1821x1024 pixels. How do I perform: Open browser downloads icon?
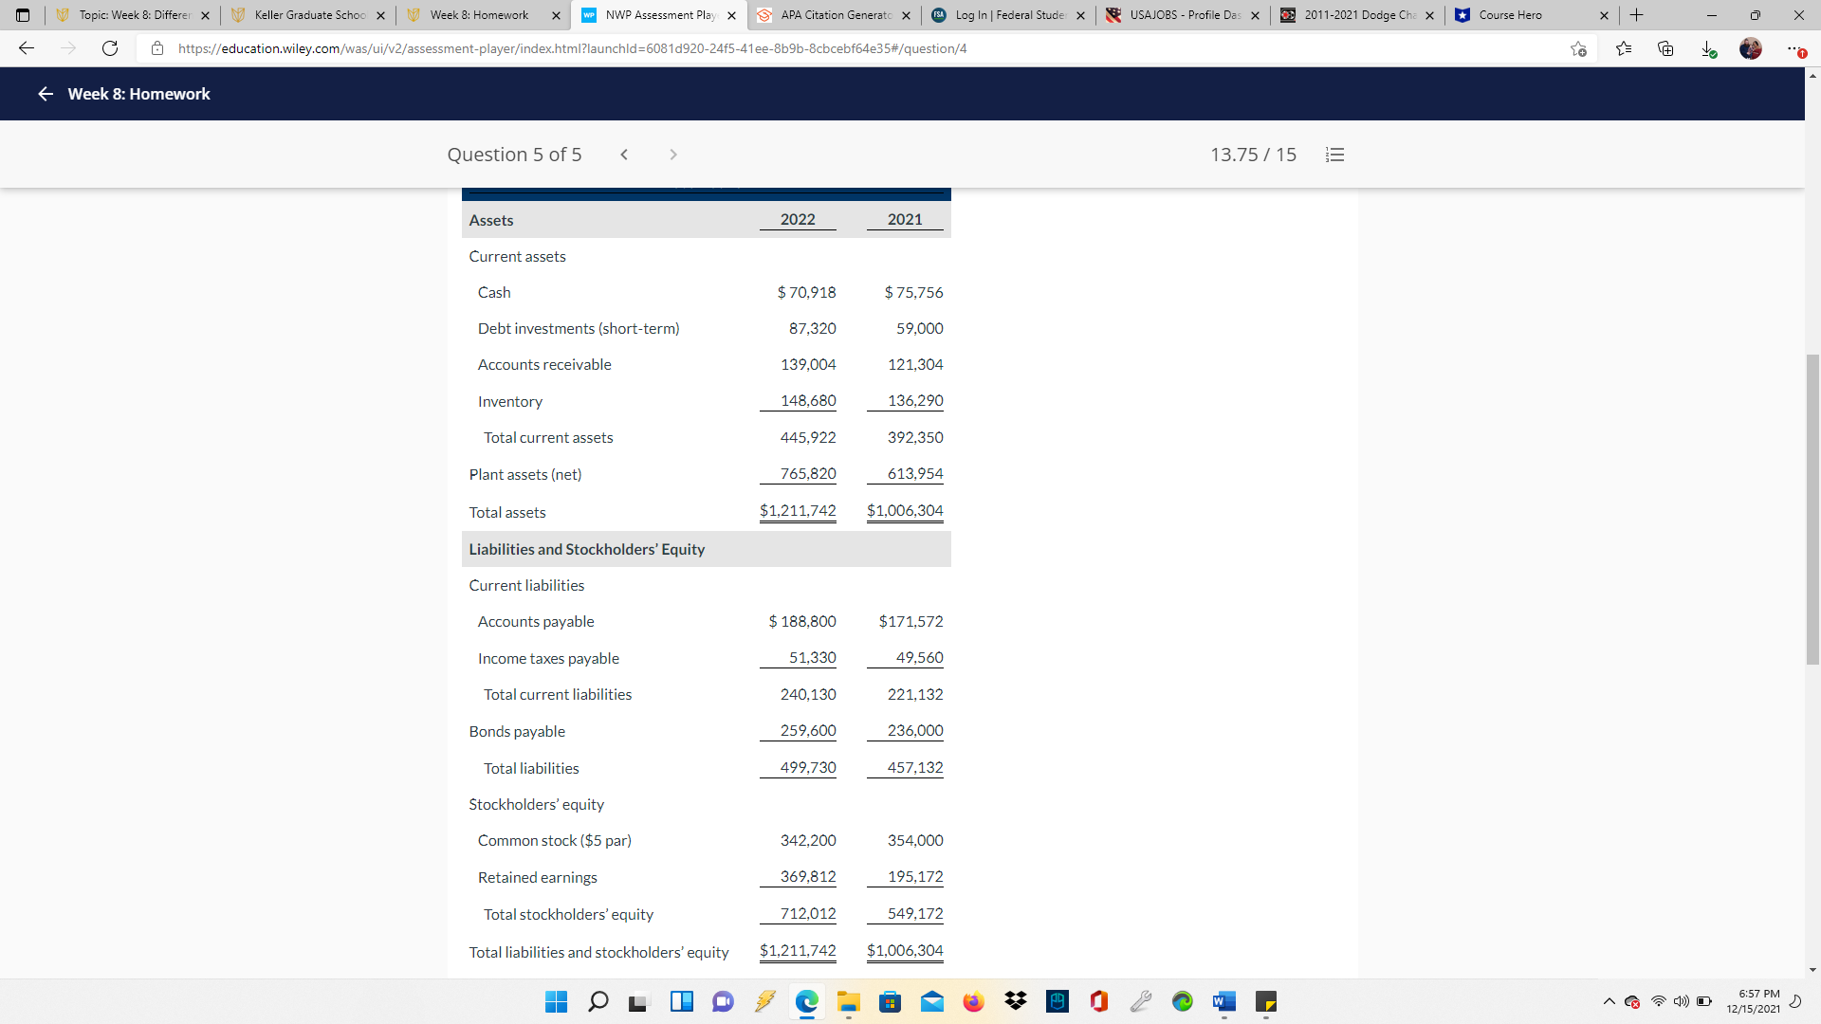coord(1708,48)
